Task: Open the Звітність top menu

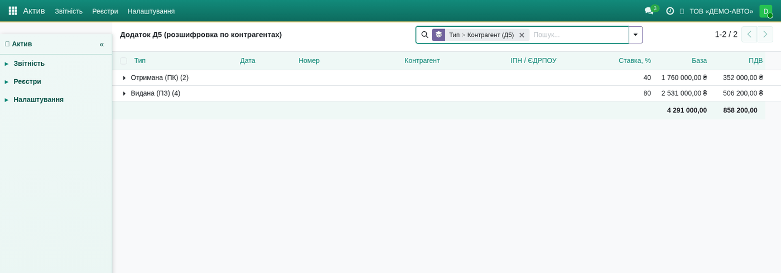Action: (69, 11)
